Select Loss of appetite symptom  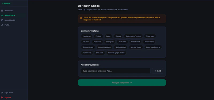[x=104, y=47]
